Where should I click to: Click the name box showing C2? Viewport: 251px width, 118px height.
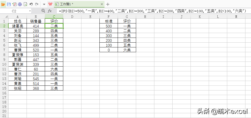tap(14, 11)
